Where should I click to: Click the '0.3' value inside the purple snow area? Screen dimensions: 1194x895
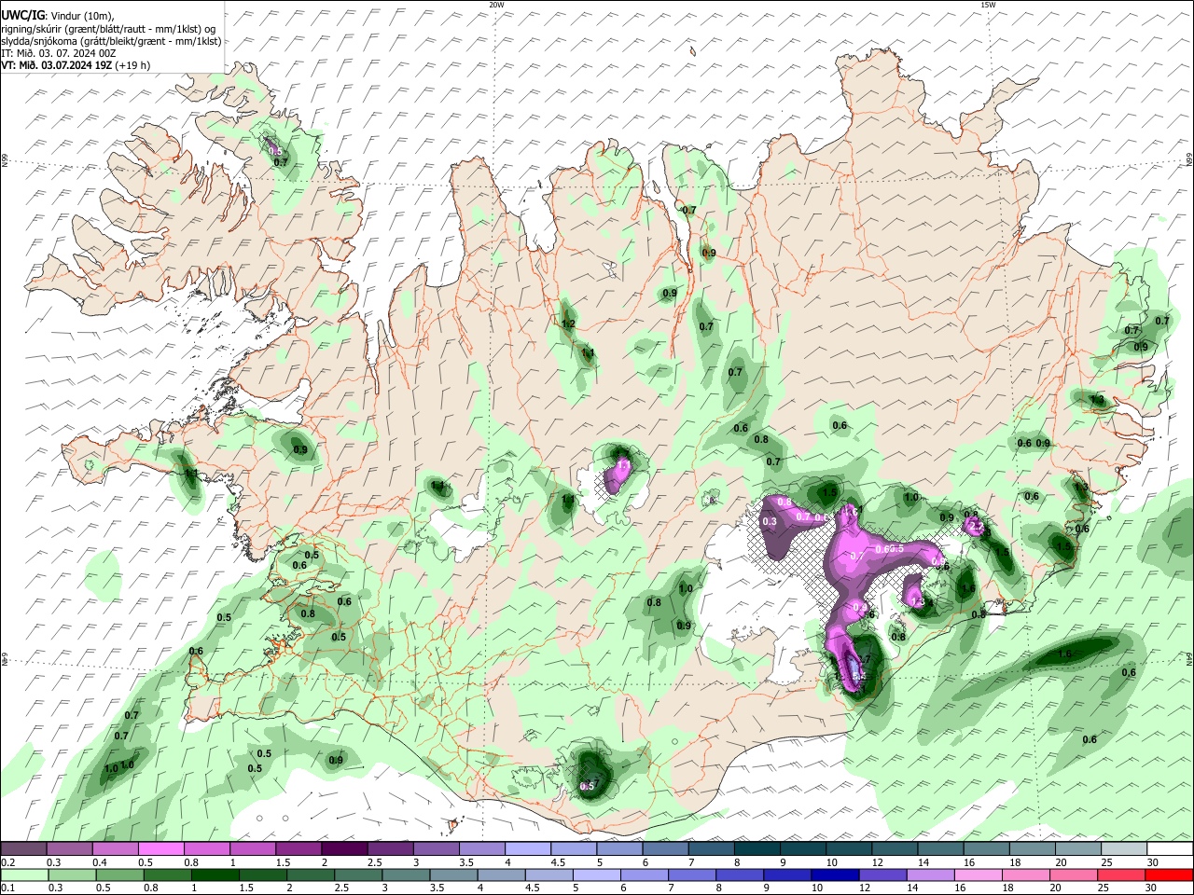(x=770, y=522)
